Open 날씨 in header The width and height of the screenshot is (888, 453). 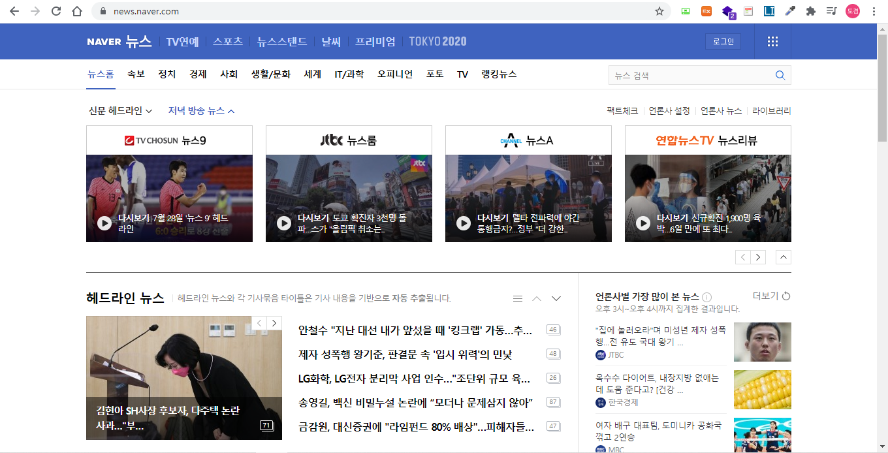coord(331,42)
